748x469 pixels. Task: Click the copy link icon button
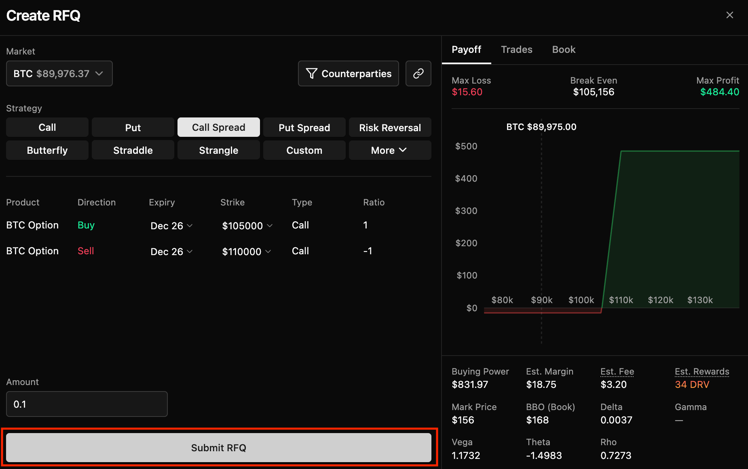pyautogui.click(x=418, y=73)
